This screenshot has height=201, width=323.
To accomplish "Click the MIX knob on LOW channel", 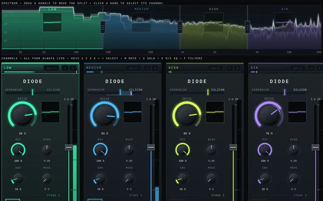I will pyautogui.click(x=18, y=150).
